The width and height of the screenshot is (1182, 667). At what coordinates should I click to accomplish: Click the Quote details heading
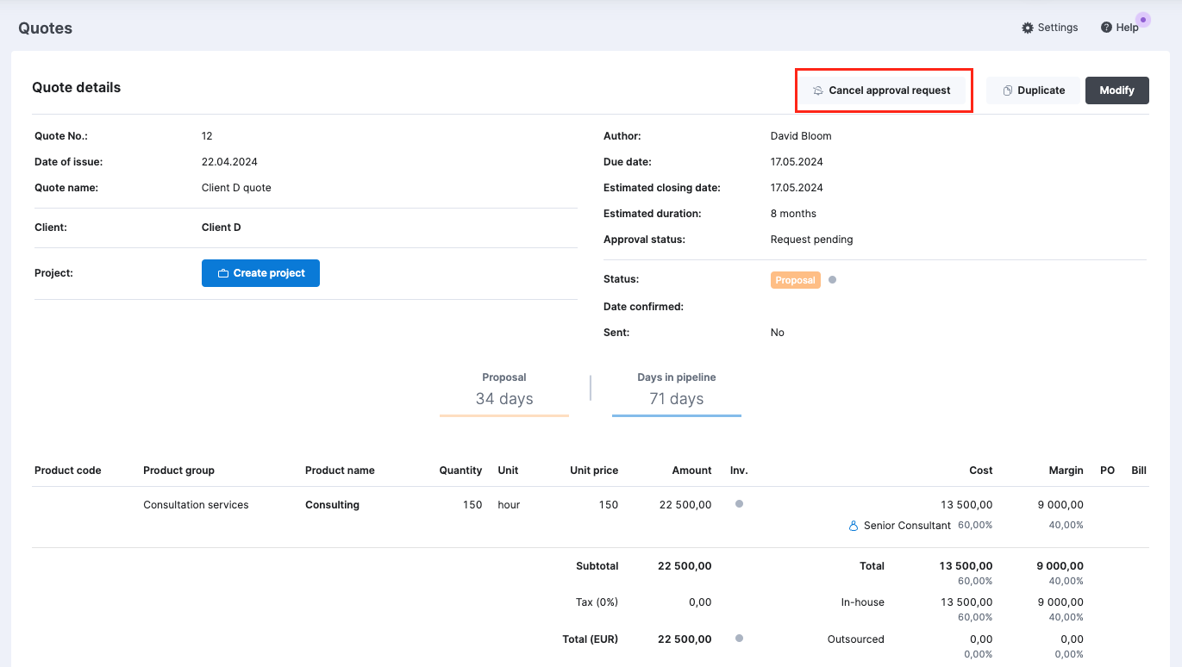(77, 87)
